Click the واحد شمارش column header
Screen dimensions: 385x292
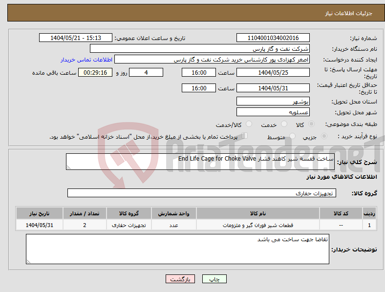(x=173, y=213)
